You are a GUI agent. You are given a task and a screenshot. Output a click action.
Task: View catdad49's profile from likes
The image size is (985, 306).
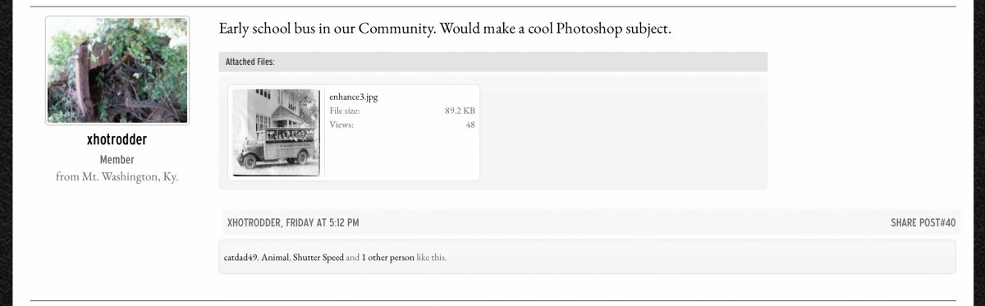coord(241,258)
